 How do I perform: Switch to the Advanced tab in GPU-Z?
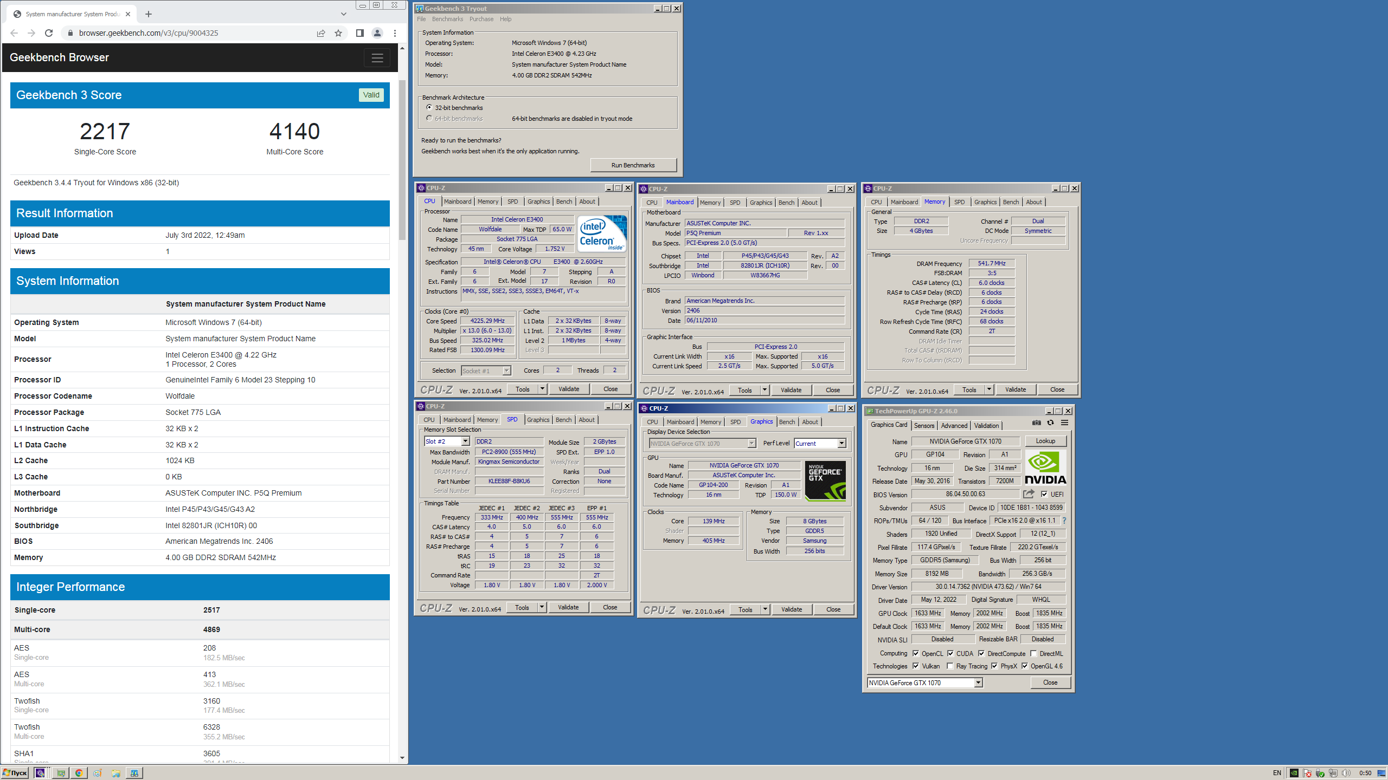954,426
